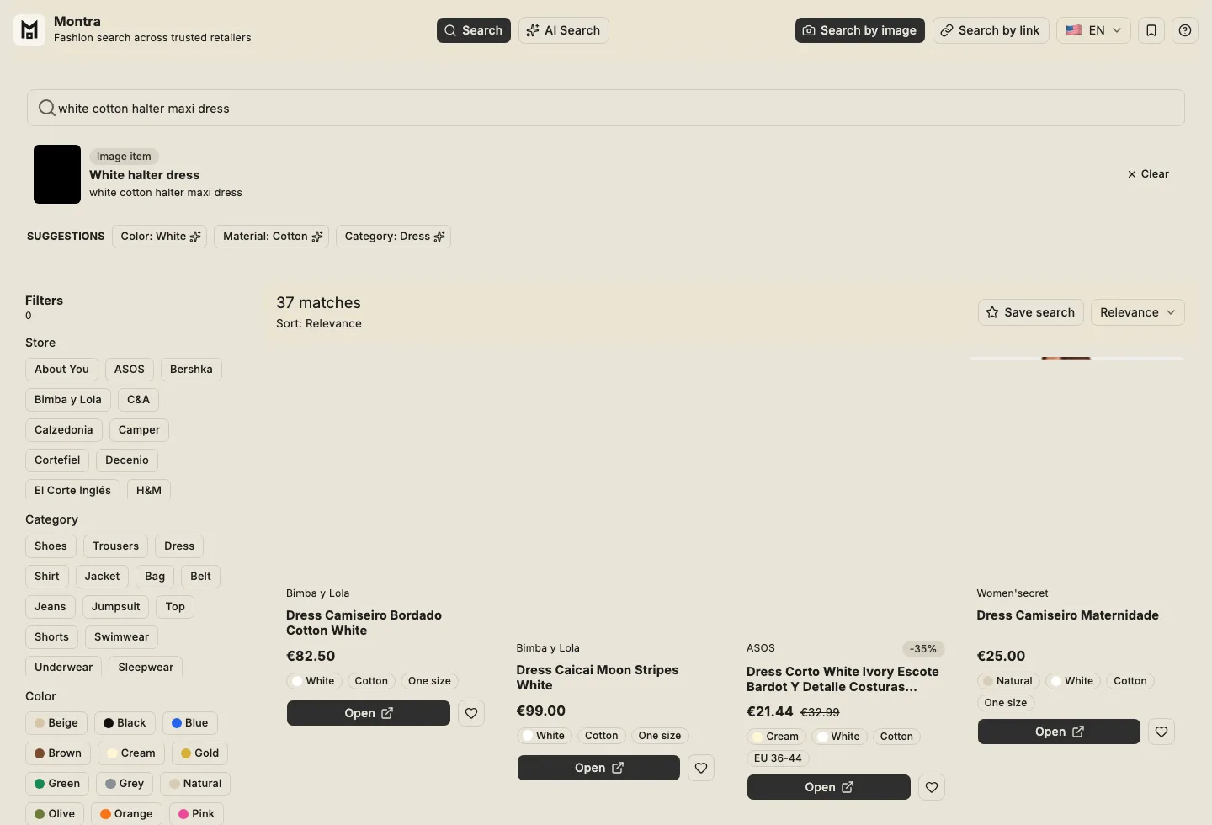This screenshot has height=825, width=1212.
Task: Click the White halter dress image thumbnail
Action: 57,174
